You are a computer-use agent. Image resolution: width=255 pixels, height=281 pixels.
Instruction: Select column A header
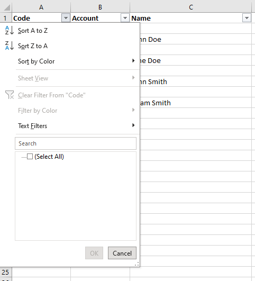[41, 7]
